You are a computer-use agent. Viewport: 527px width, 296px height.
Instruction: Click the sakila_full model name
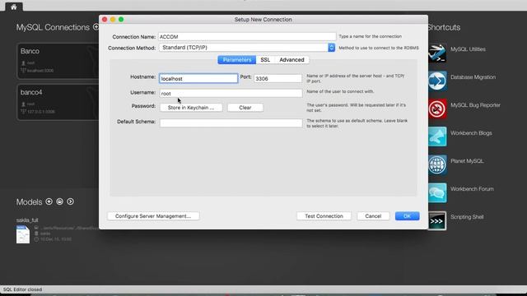tap(27, 220)
